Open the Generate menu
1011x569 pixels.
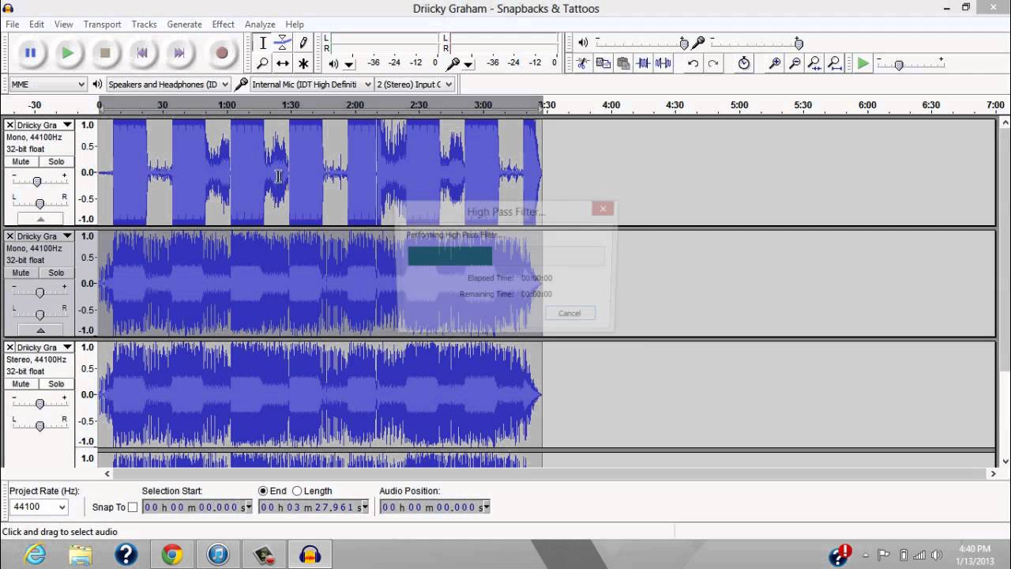pos(184,24)
